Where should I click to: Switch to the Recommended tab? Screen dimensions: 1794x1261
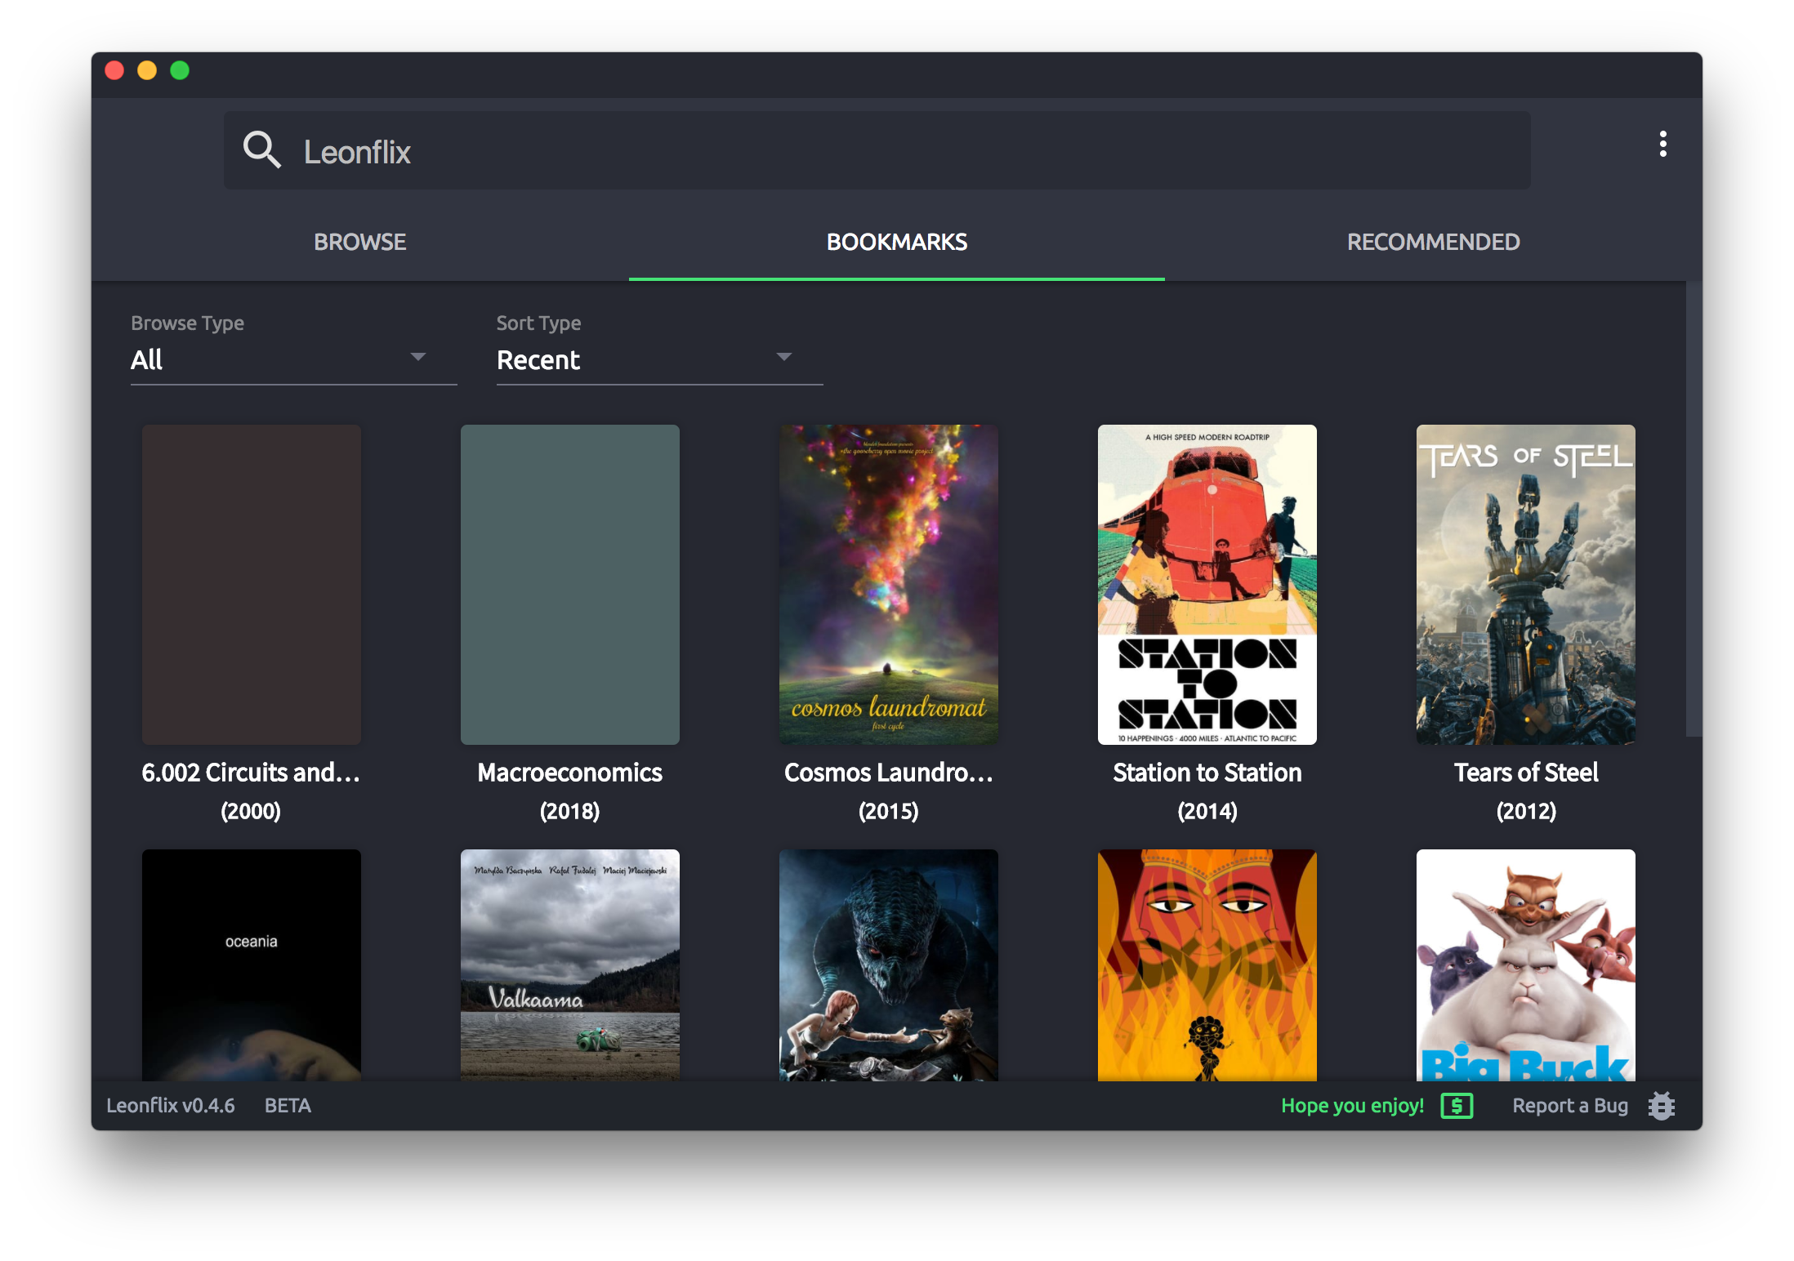click(x=1433, y=242)
